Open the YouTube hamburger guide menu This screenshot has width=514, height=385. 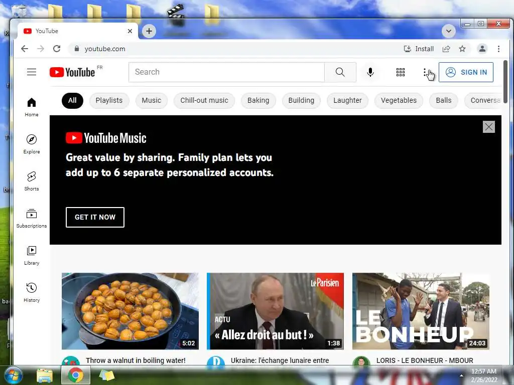pos(32,72)
